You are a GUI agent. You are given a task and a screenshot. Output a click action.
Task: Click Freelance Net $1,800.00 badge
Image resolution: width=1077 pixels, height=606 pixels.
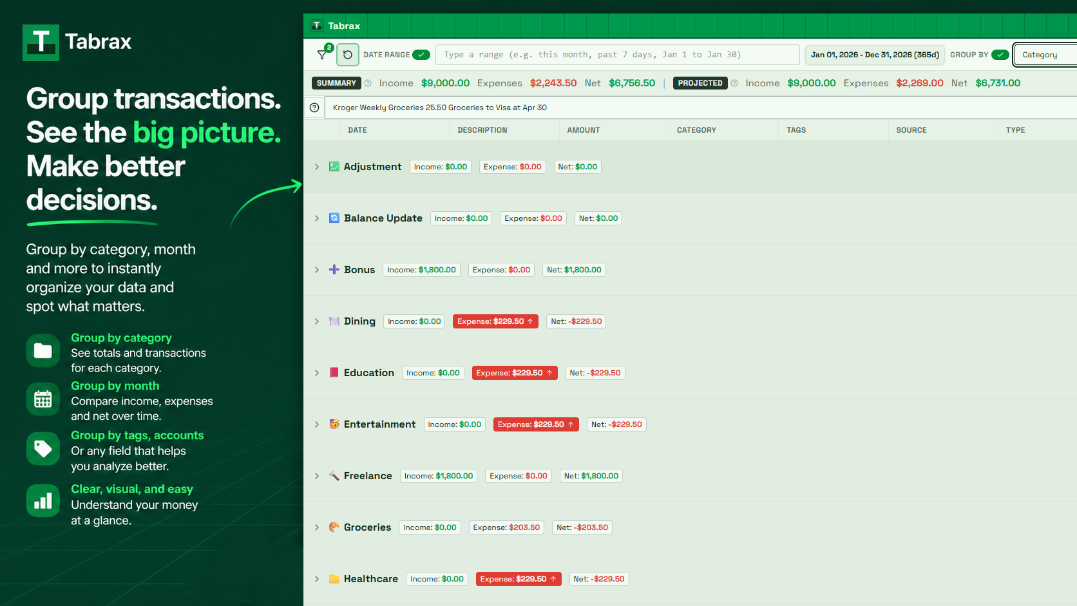591,476
